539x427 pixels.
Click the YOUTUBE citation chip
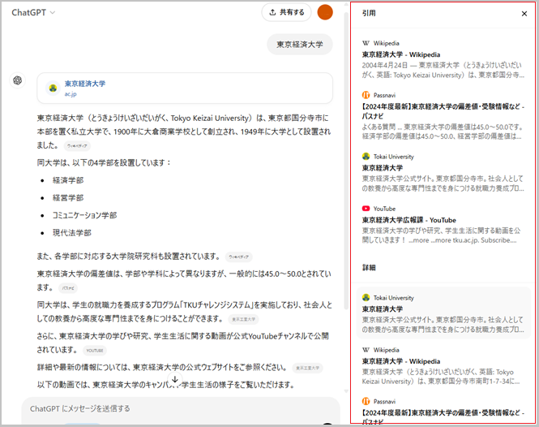(x=95, y=351)
